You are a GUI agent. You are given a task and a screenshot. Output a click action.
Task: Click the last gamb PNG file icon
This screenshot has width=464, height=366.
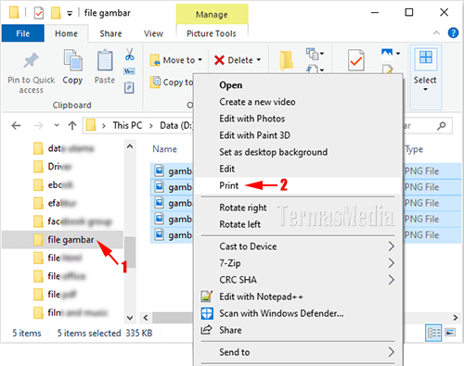(x=160, y=235)
